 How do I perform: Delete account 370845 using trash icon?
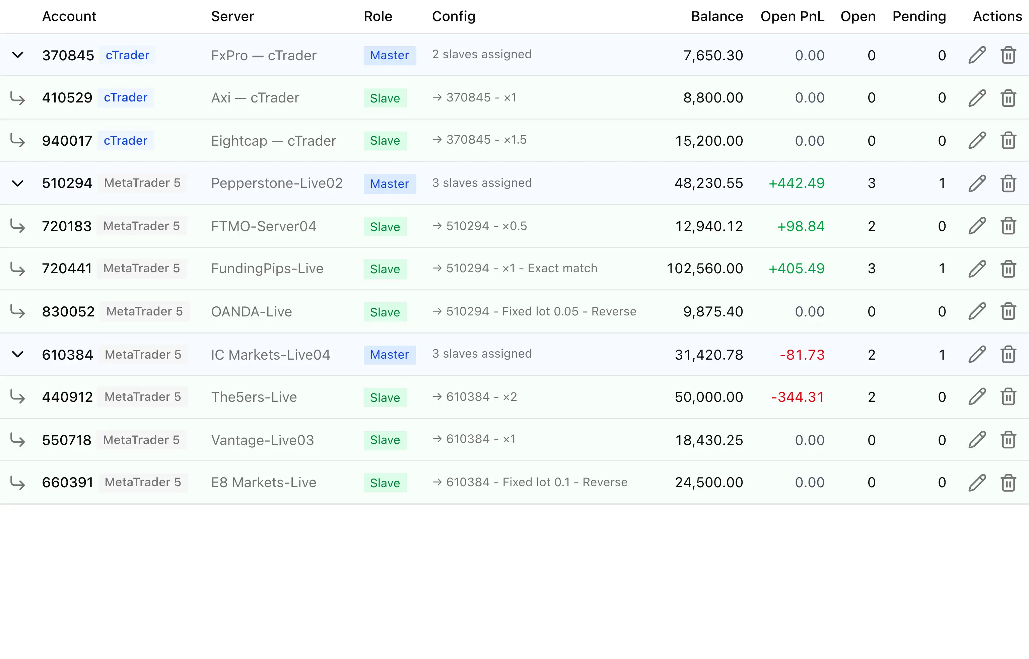(1009, 55)
